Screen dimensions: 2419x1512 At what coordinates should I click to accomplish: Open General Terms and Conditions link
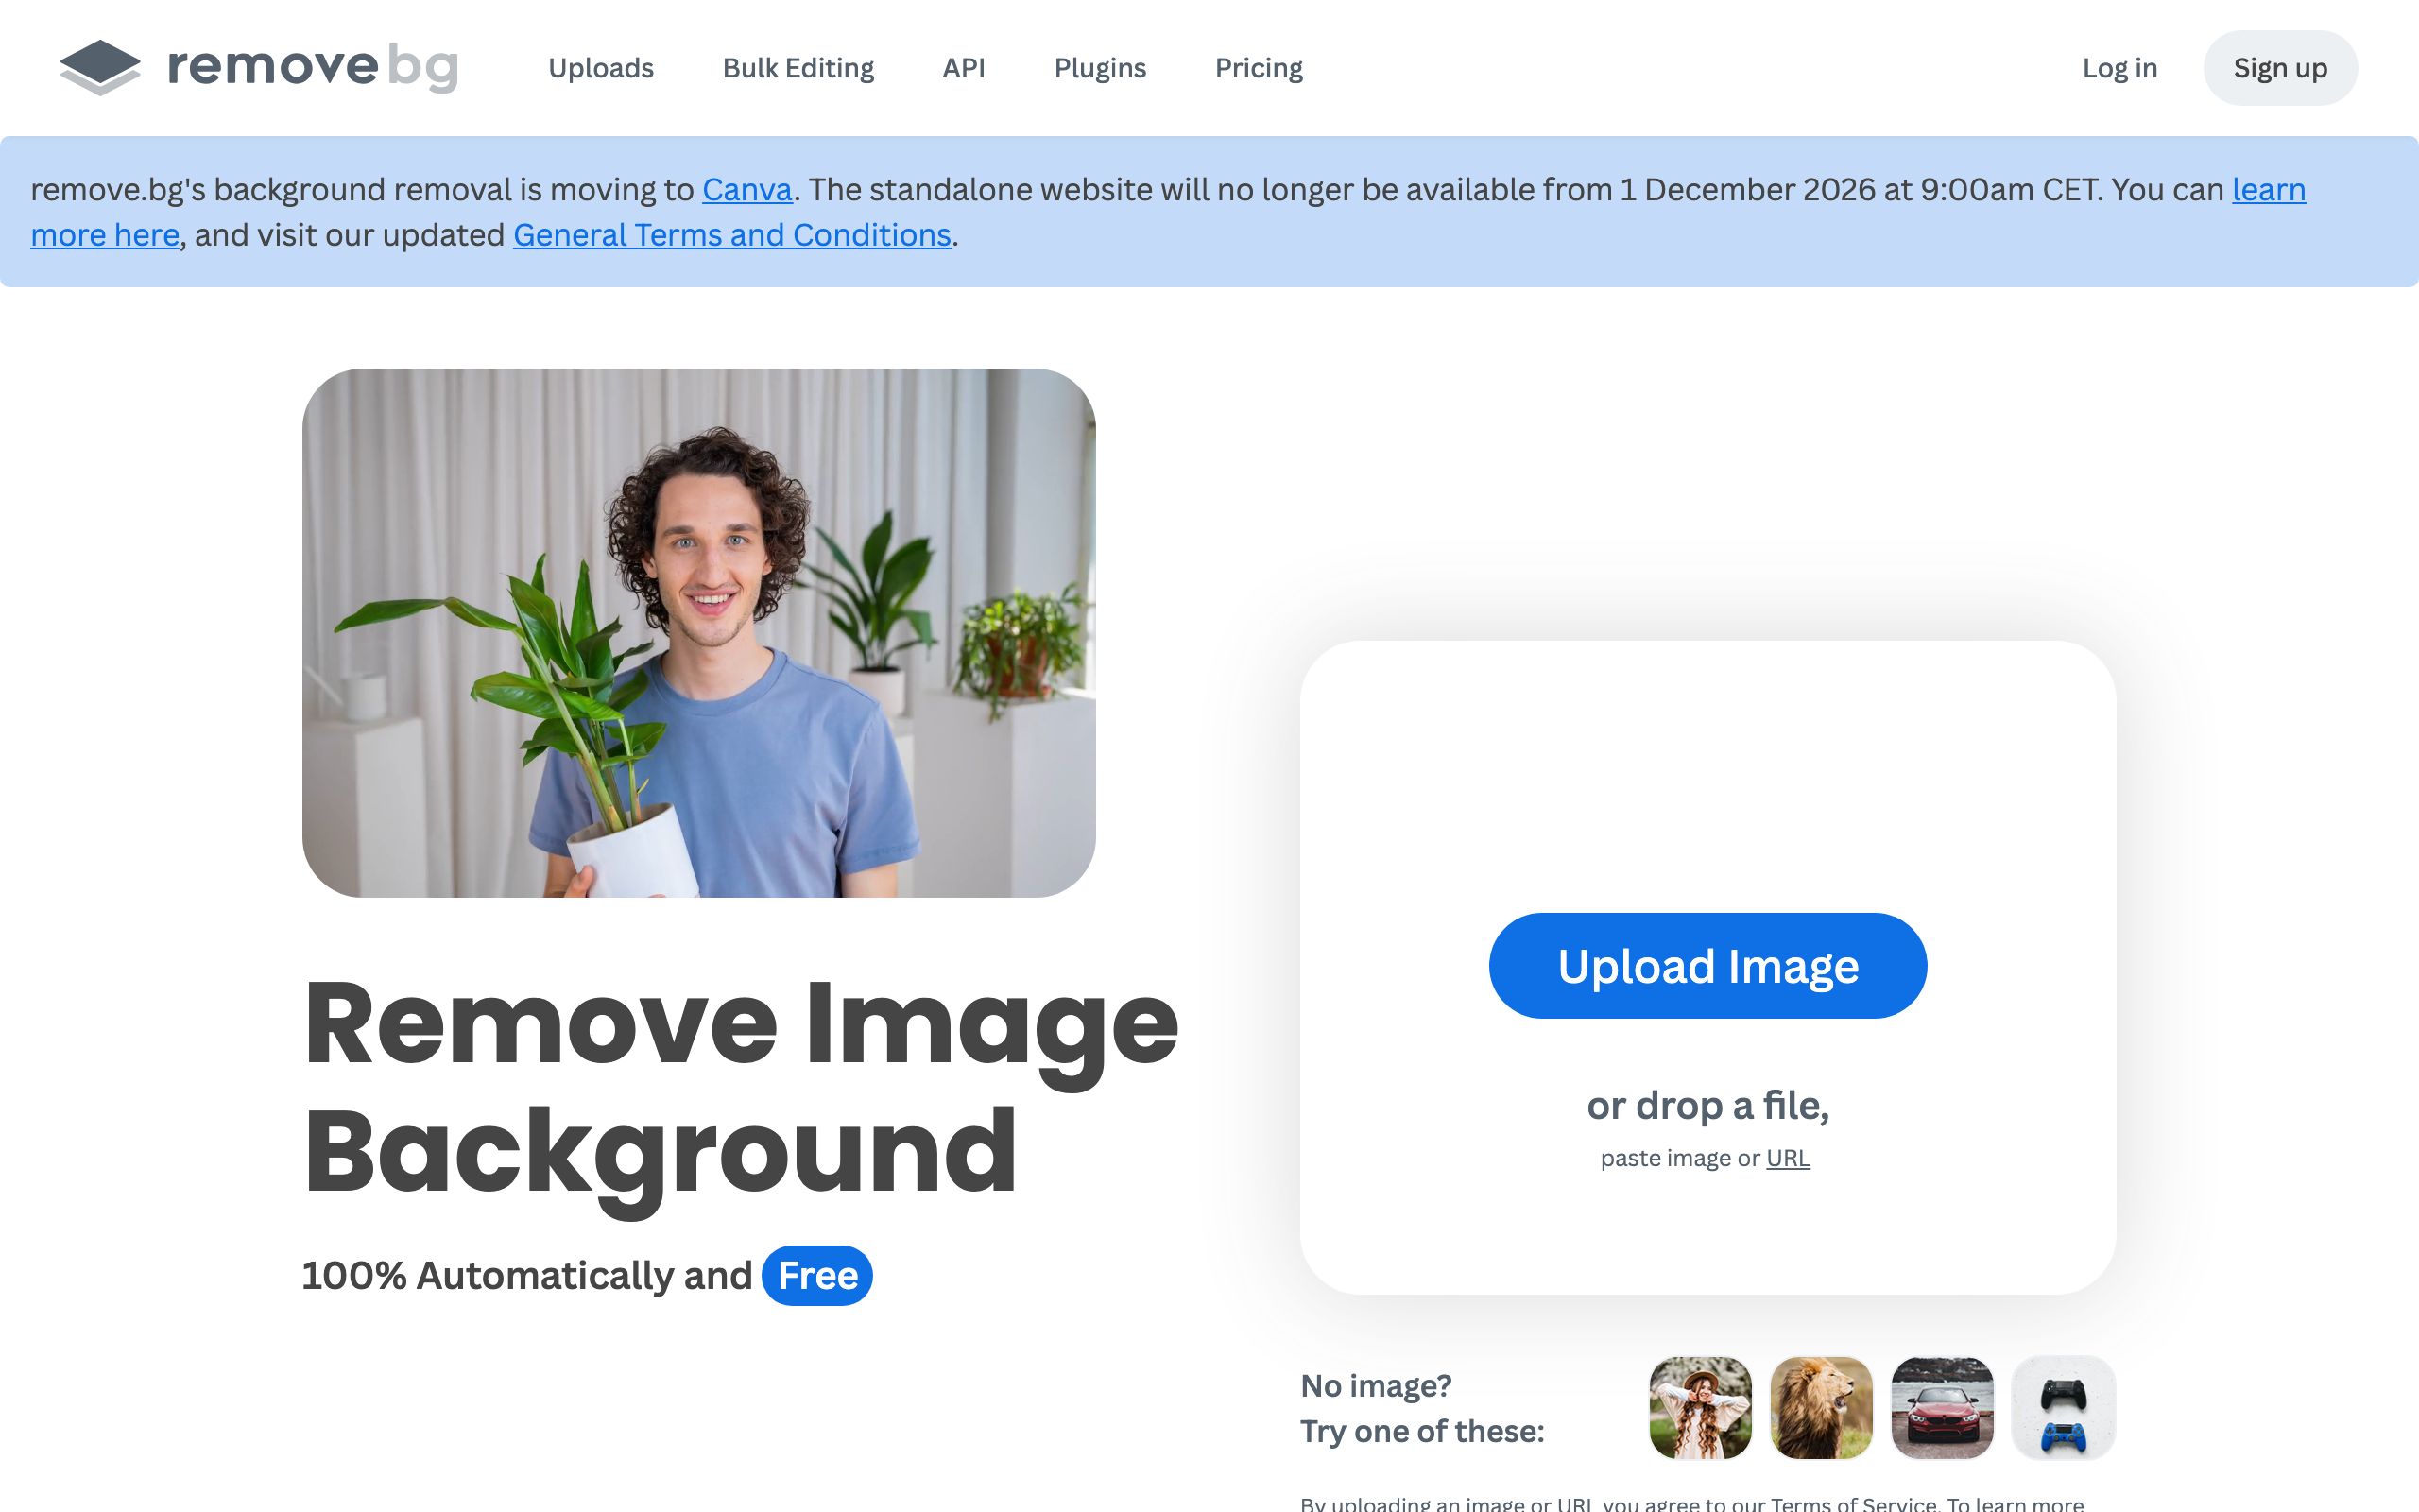(731, 235)
